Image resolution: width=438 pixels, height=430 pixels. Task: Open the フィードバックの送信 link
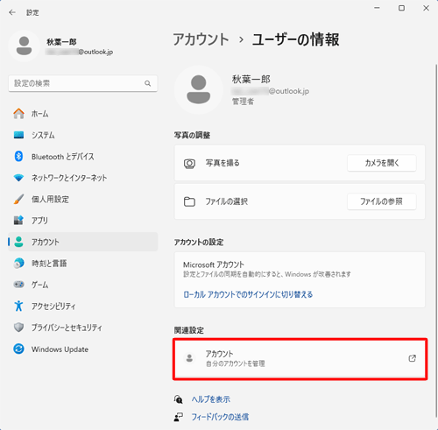[x=220, y=417]
